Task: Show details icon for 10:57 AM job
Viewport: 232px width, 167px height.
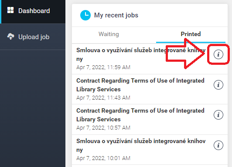Action: coord(218,115)
